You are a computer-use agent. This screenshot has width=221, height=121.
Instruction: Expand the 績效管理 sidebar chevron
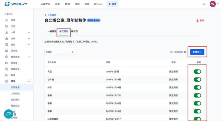[x=29, y=57]
